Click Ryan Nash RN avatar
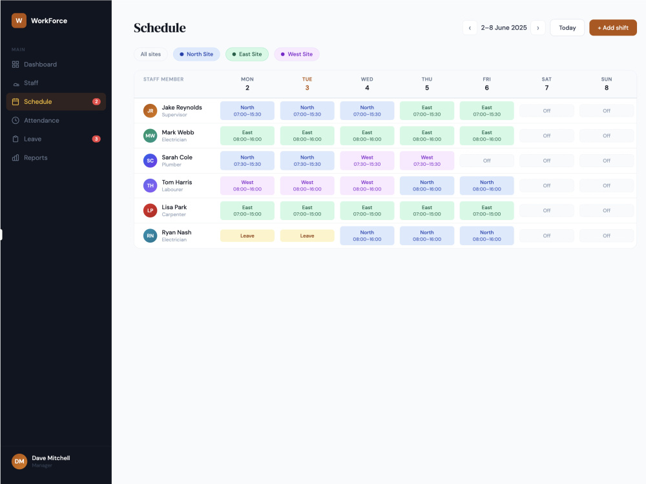The height and width of the screenshot is (484, 646). coord(151,236)
